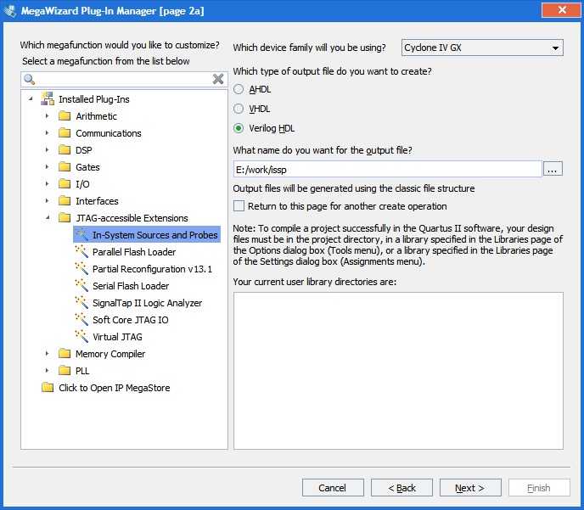Expand the DSP category arrow
The image size is (584, 510).
(x=47, y=150)
